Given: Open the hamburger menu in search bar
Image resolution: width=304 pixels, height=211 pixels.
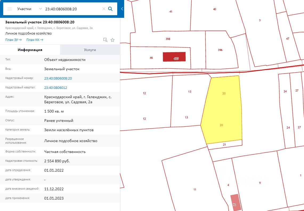Looking at the screenshot, I should (x=10, y=9).
